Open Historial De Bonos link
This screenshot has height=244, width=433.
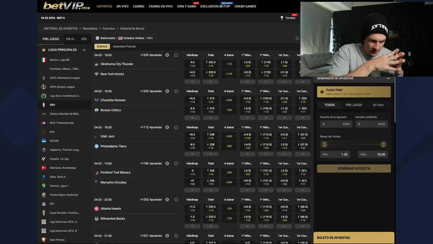coord(132,28)
